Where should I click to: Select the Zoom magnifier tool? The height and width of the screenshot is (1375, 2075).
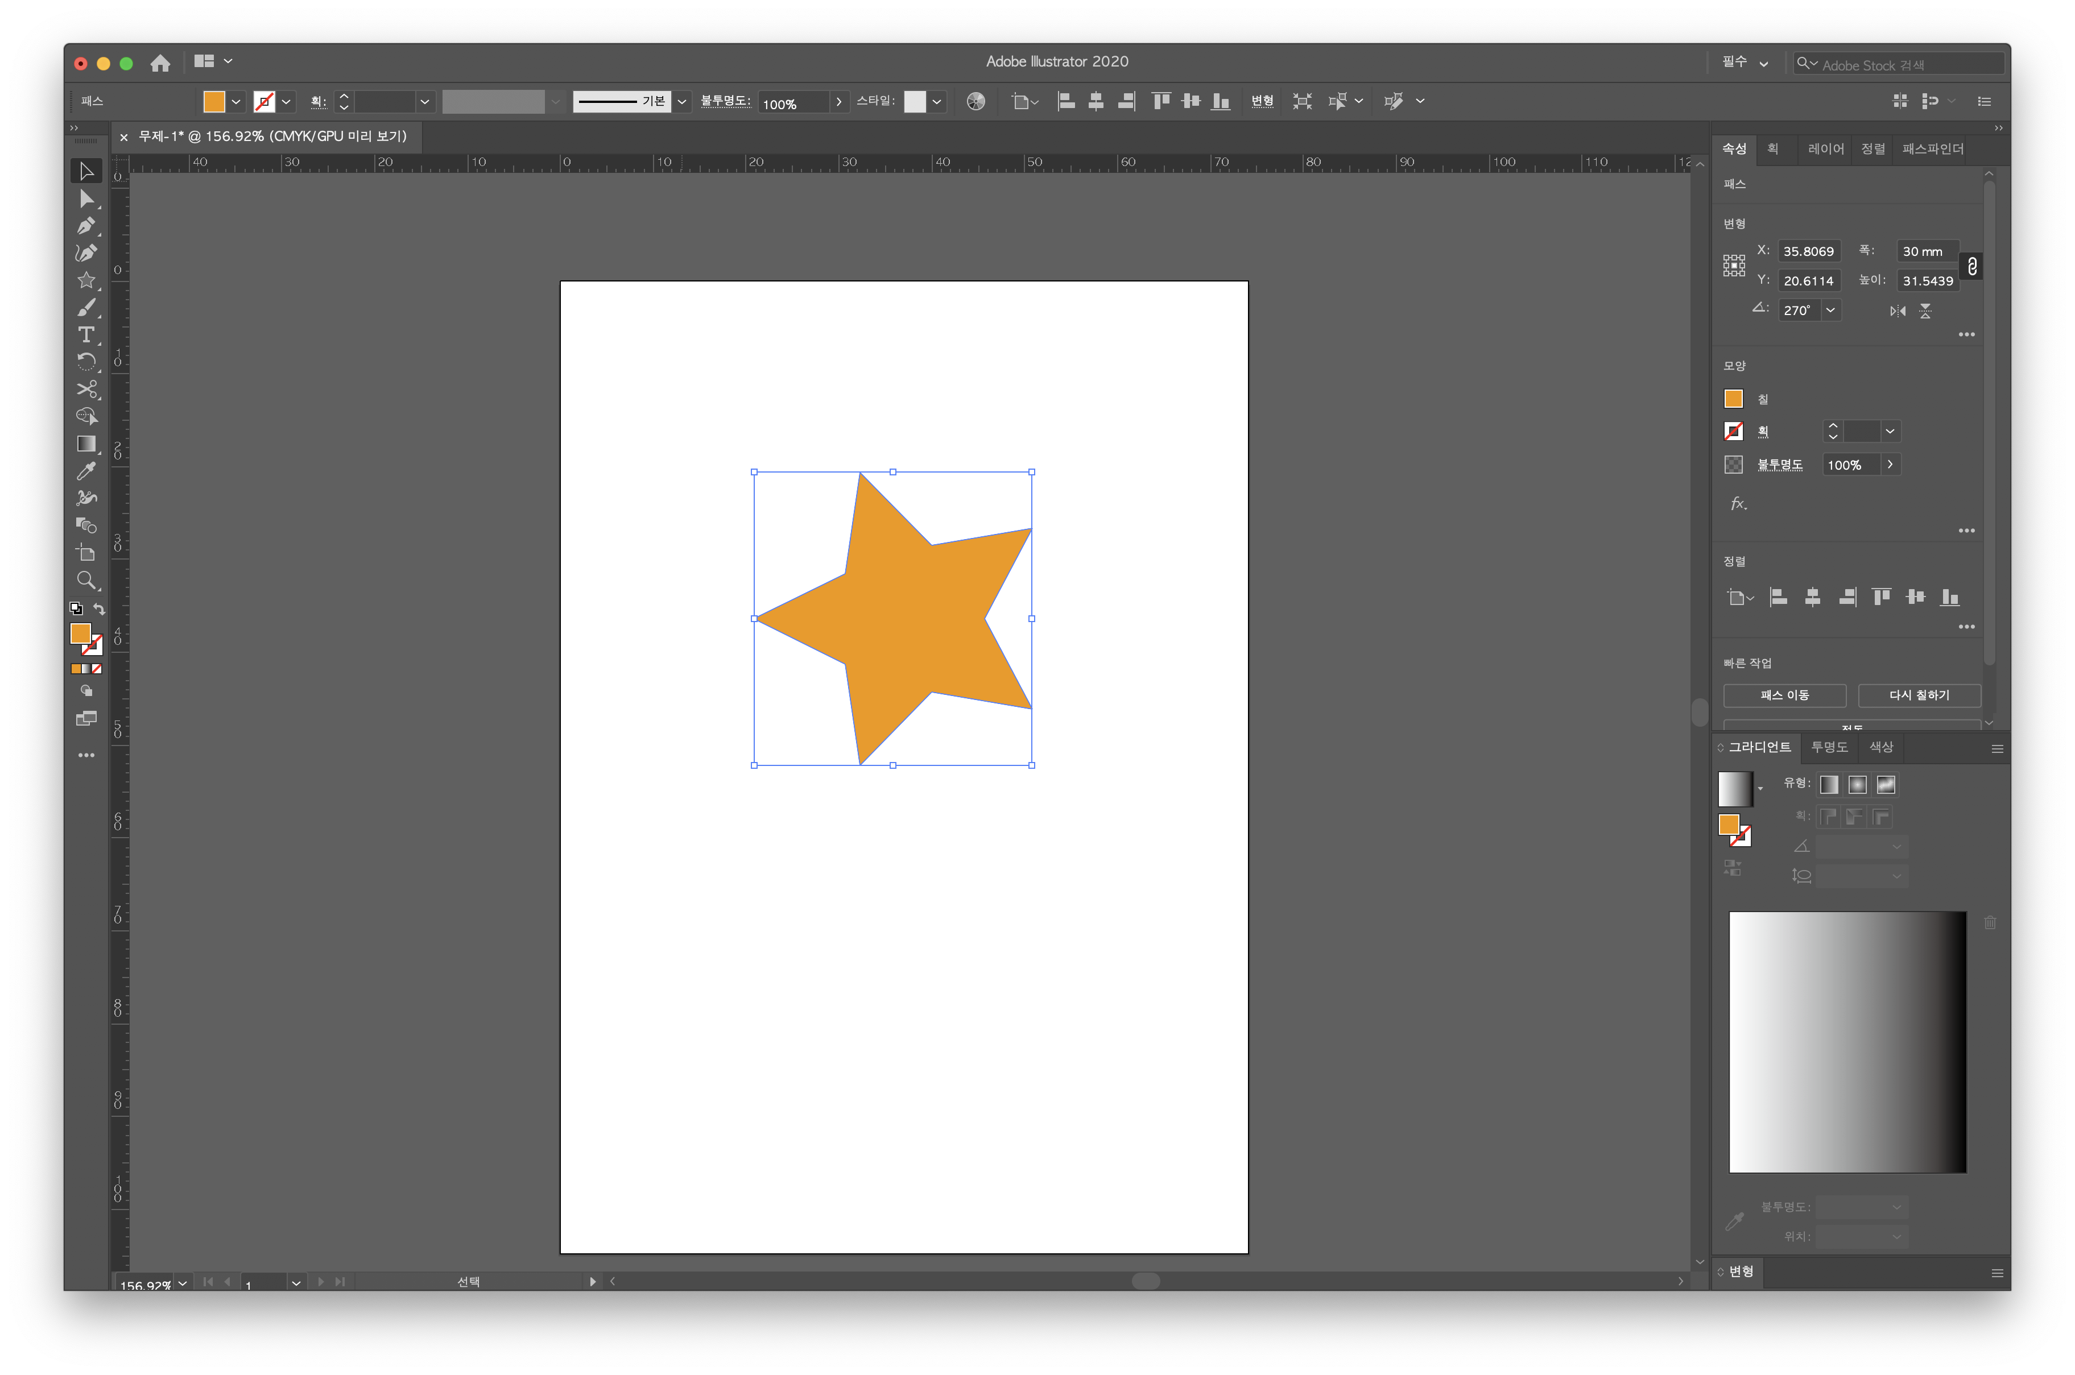[x=86, y=579]
